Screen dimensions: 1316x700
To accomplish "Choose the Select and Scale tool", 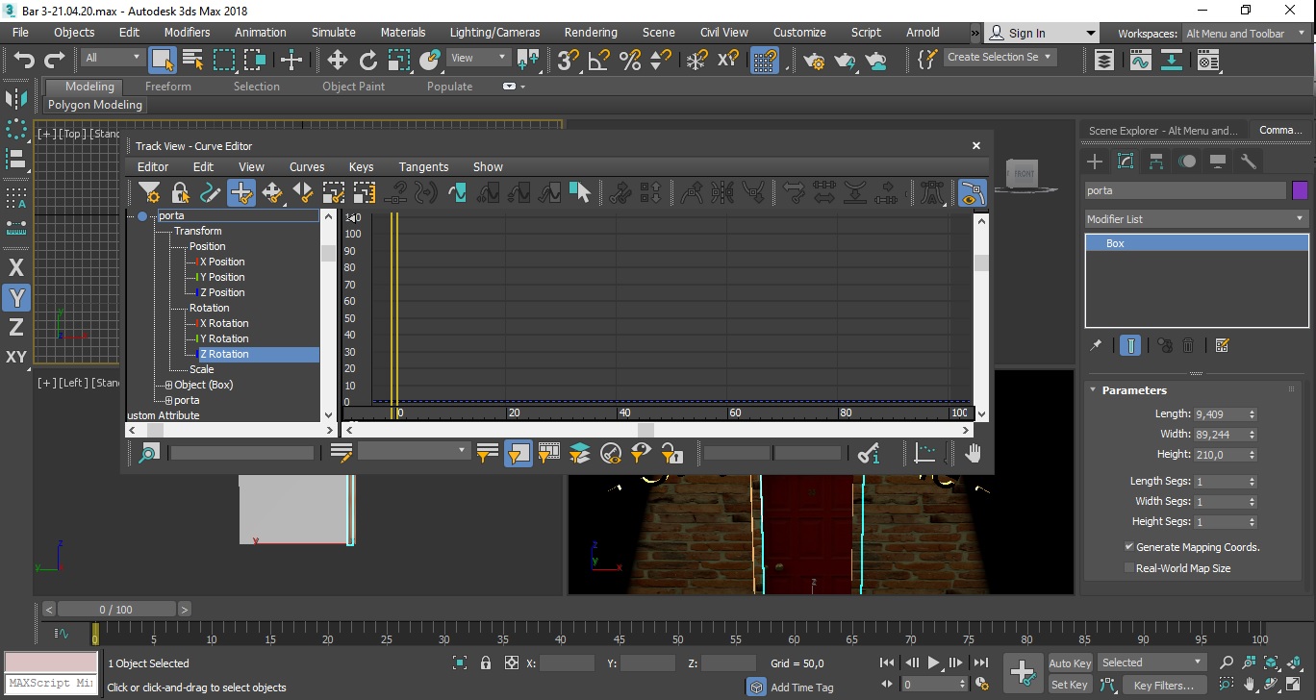I will [x=399, y=61].
